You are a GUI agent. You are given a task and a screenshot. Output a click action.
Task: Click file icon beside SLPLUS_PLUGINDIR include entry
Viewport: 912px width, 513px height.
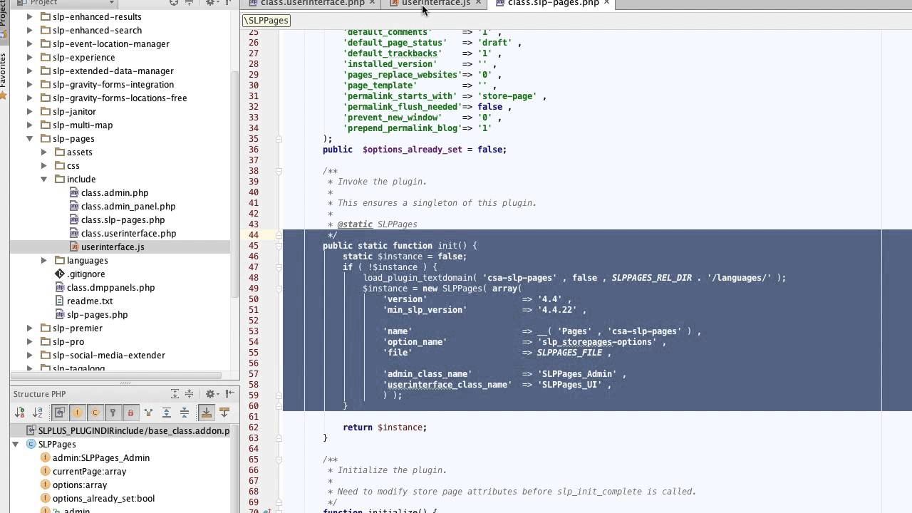31,430
